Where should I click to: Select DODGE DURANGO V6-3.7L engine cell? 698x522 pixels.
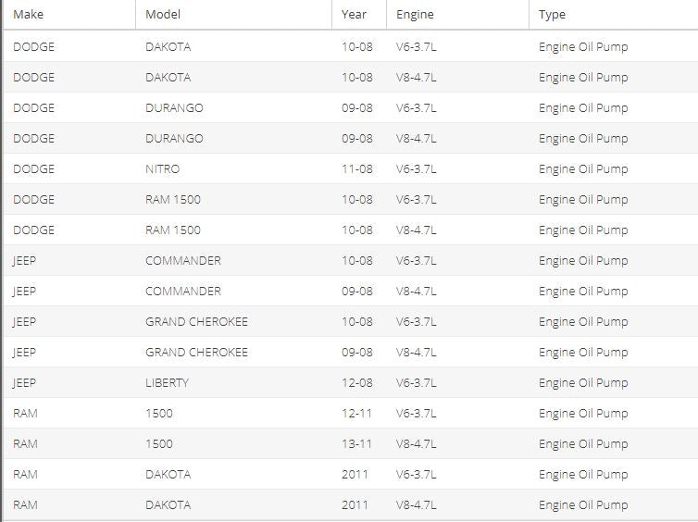click(417, 107)
